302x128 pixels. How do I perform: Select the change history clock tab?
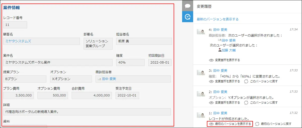187,17
